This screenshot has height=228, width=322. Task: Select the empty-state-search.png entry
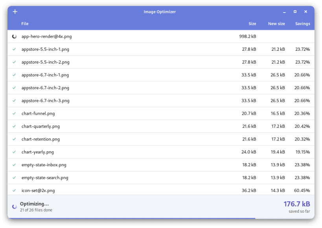[161, 178]
